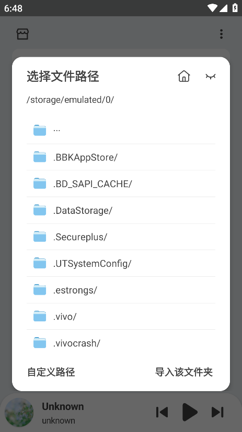Open the .DataStorage/ folder
This screenshot has width=242, height=432.
click(x=121, y=210)
